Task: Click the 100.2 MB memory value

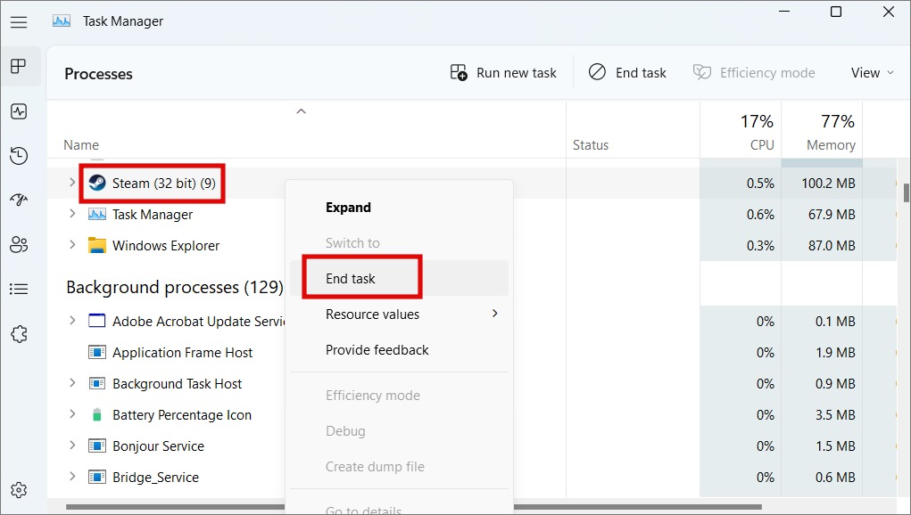Action: click(828, 184)
